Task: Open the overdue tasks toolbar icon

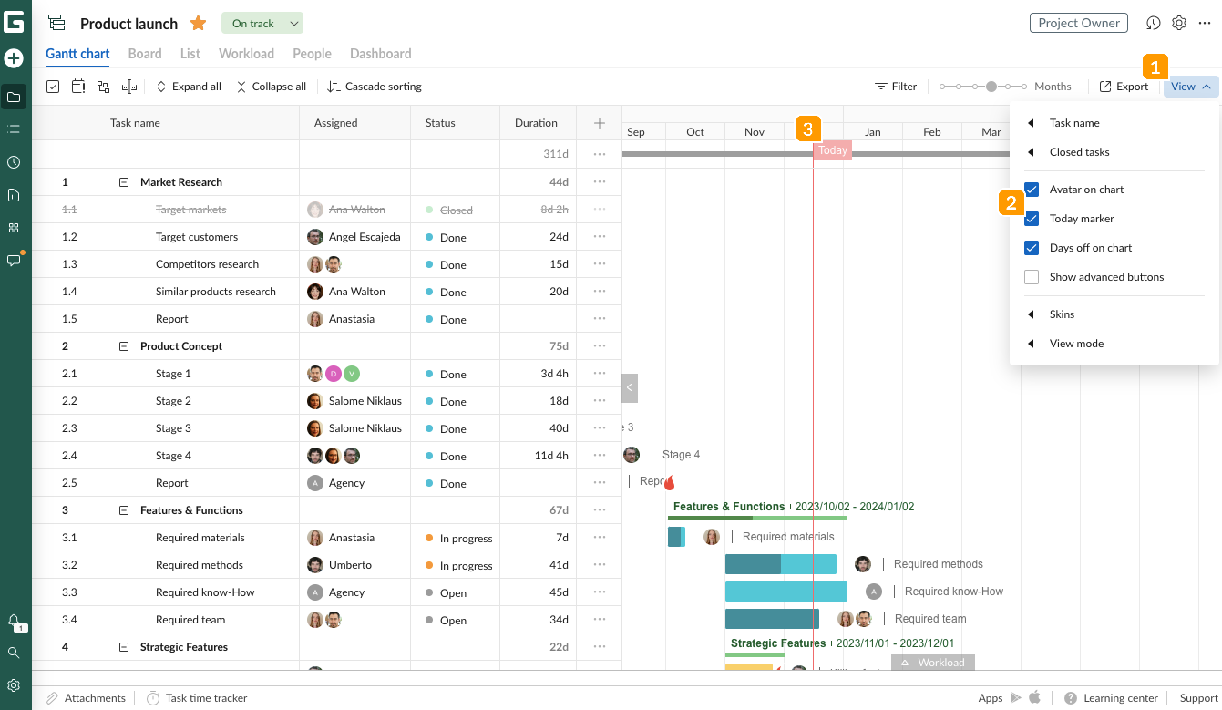Action: click(x=78, y=86)
